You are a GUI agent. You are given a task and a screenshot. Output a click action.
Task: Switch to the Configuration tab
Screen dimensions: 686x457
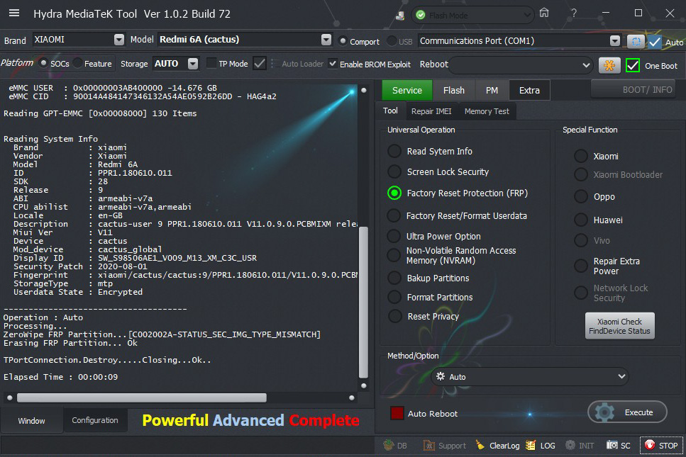95,420
